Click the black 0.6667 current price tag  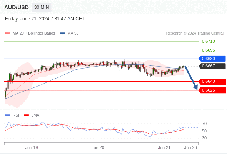[212, 66]
